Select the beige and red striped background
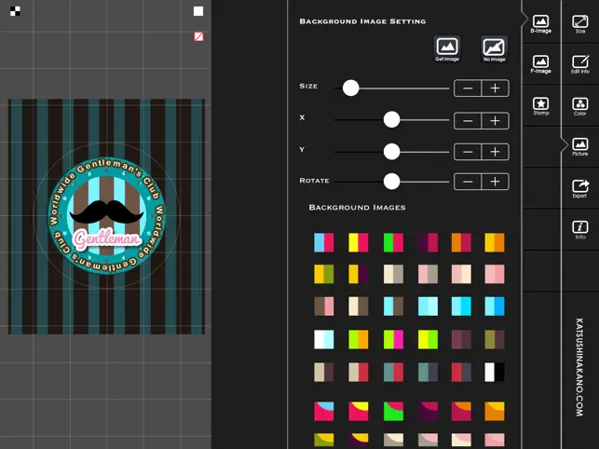Image resolution: width=599 pixels, height=449 pixels. point(359,373)
